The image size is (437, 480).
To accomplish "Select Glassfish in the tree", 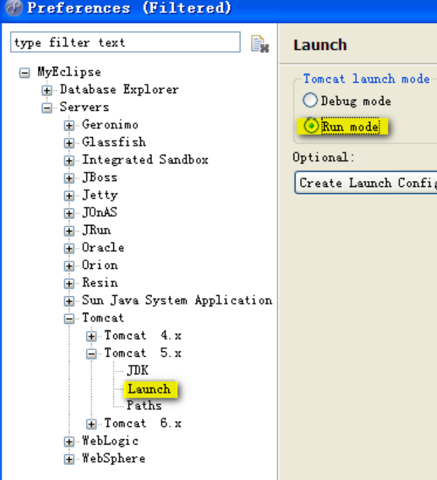I will click(x=114, y=142).
